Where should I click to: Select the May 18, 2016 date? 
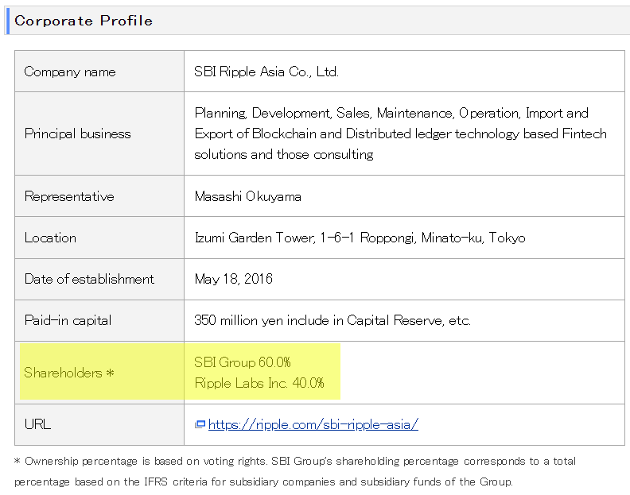point(233,279)
